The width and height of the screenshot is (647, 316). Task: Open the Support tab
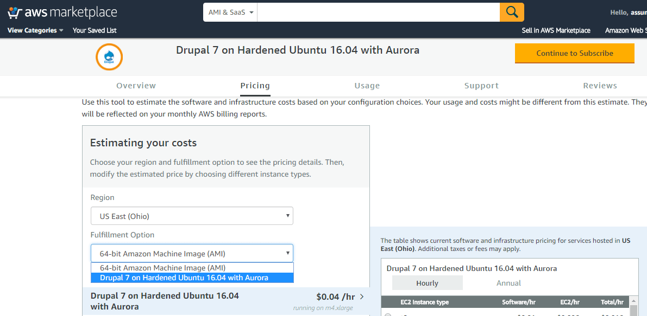click(x=481, y=86)
